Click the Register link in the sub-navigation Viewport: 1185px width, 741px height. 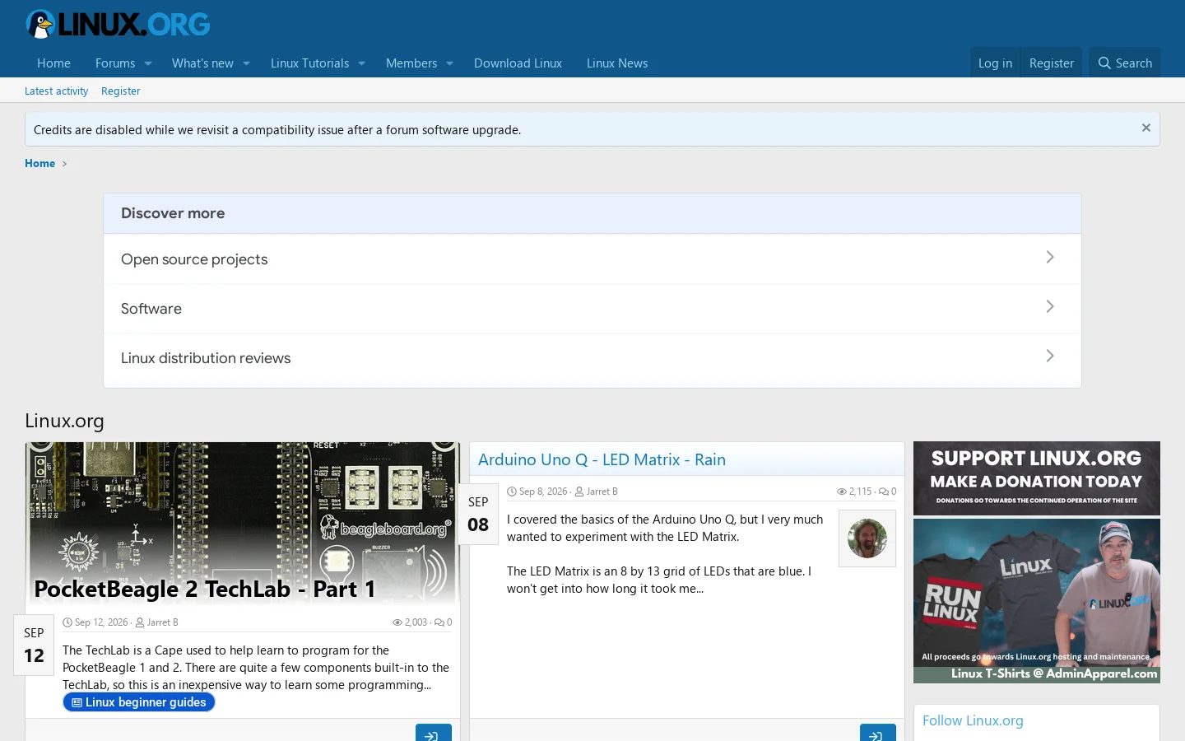click(120, 91)
